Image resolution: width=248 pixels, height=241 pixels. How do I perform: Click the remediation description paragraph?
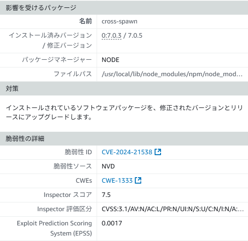124,112
